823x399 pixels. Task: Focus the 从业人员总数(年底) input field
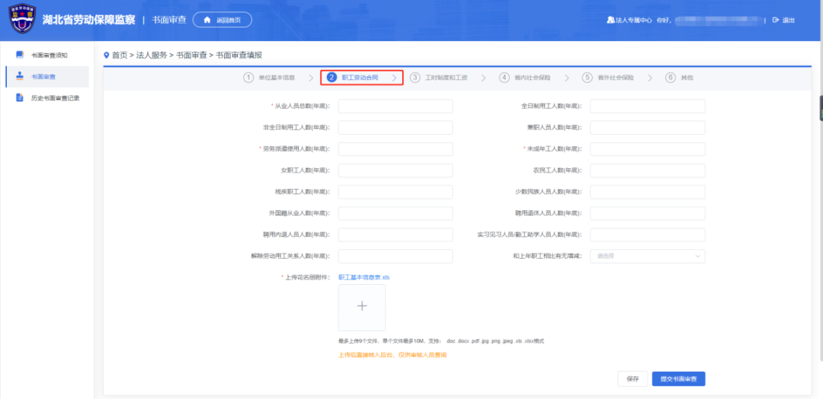(395, 106)
